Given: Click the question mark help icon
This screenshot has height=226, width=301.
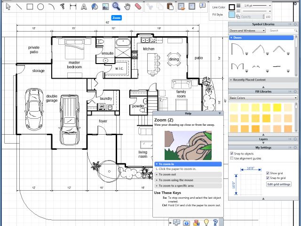Looking at the screenshot, I should click(x=215, y=222).
